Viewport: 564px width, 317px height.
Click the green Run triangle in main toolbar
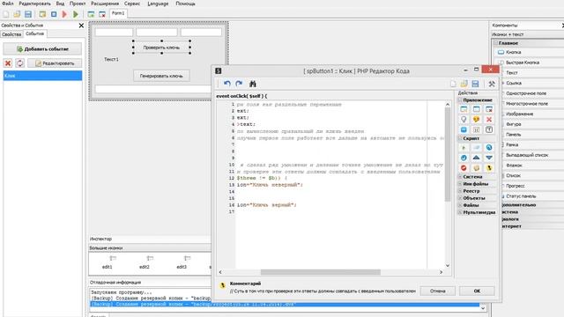pos(76,14)
